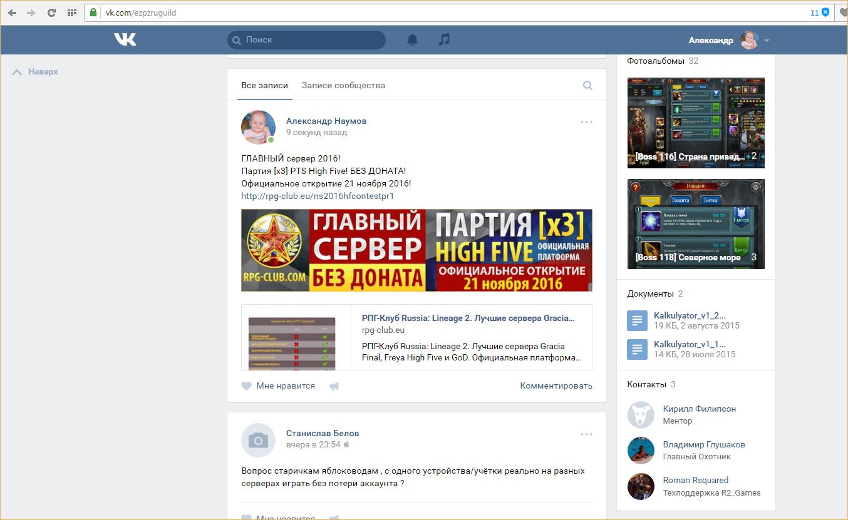Reload the page with the refresh icon
This screenshot has height=520, width=848.
click(x=51, y=13)
